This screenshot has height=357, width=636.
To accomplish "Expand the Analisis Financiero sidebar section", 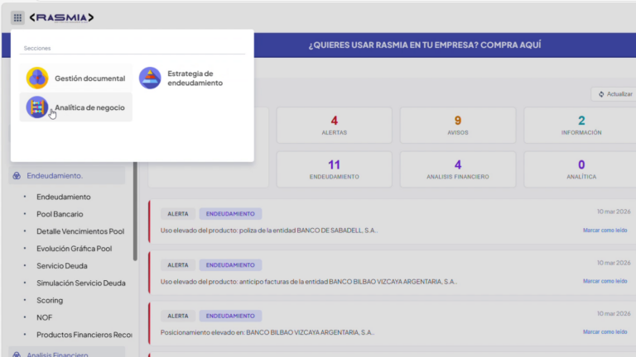I will point(67,353).
